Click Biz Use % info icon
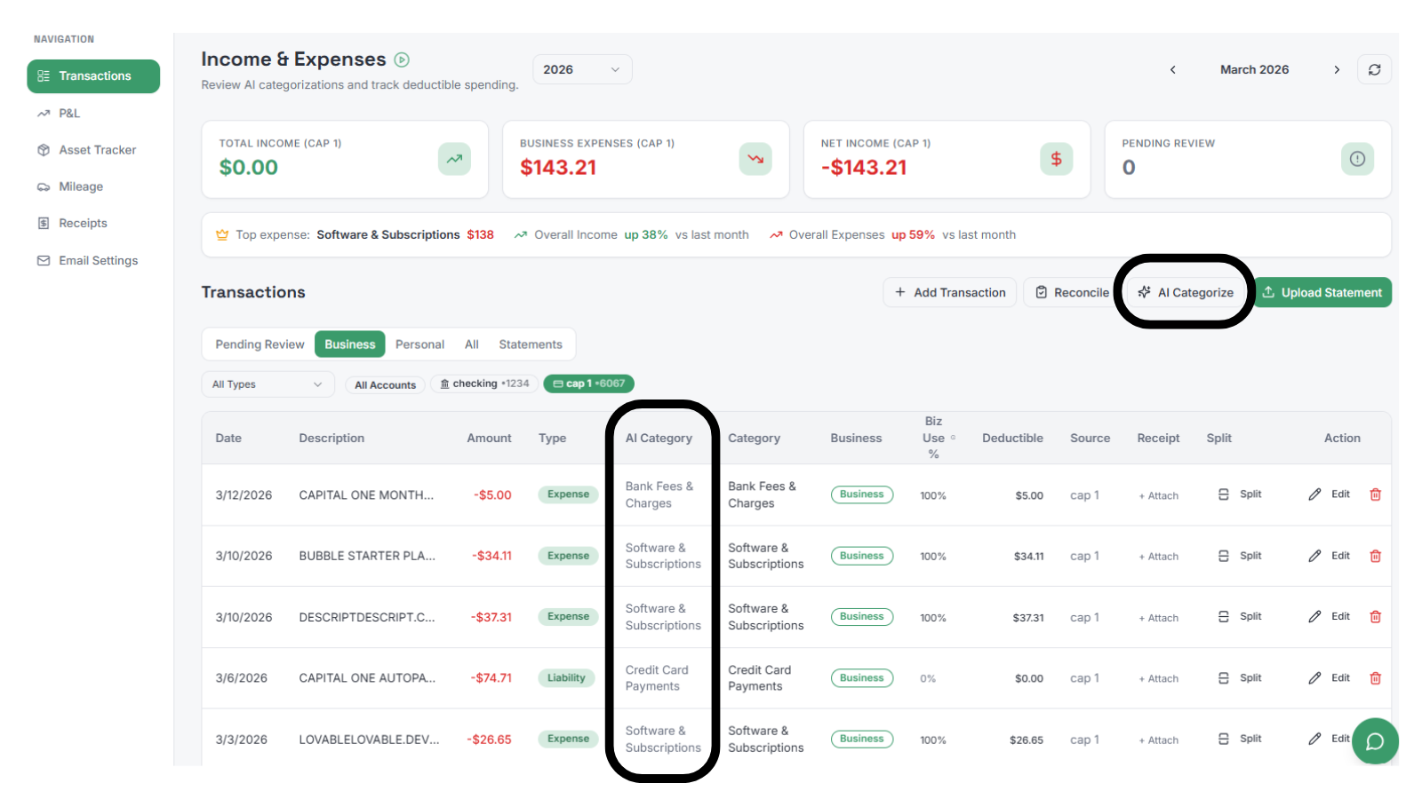Screen dimensions: 1422x799 click(x=954, y=438)
